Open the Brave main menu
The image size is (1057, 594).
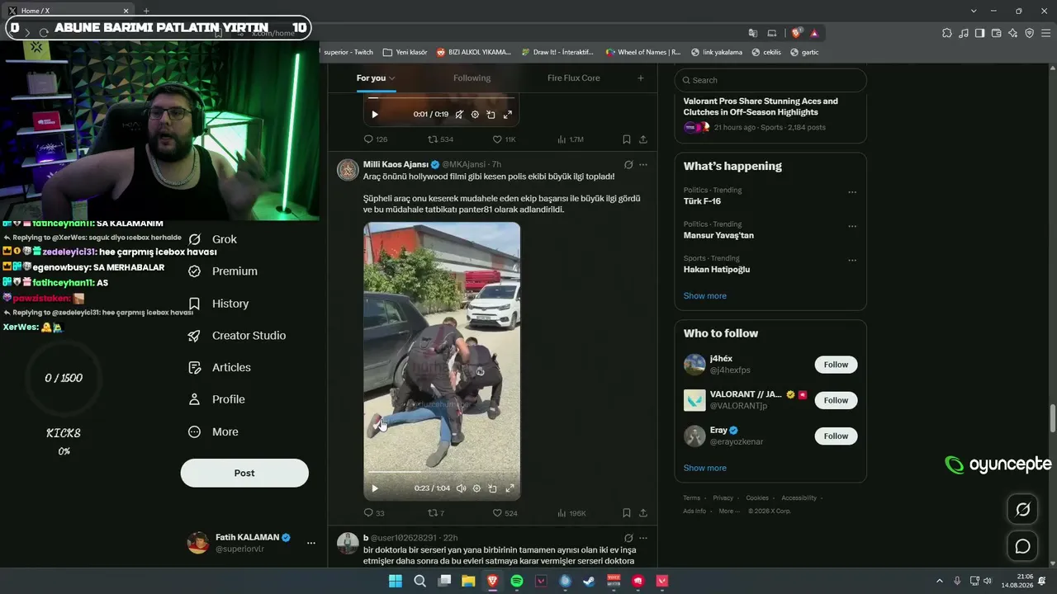[1045, 33]
